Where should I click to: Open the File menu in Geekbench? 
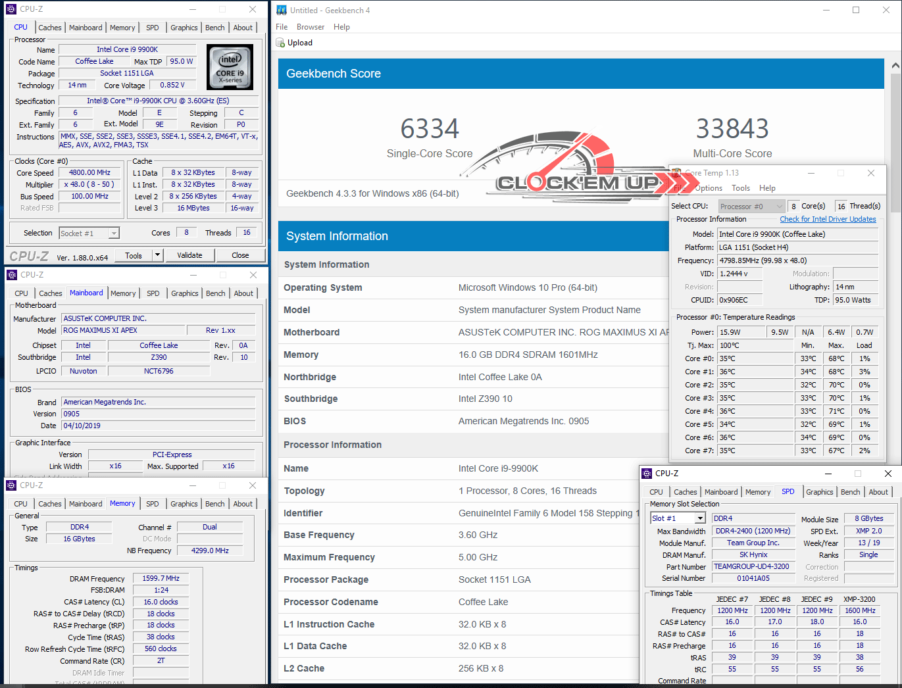point(282,27)
